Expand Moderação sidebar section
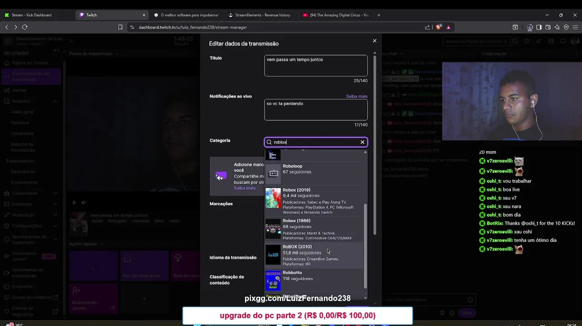582x326 pixels. (x=55, y=215)
